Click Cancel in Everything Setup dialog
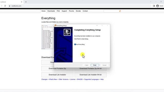Image resolution: width=164 pixels, height=92 pixels. (x=104, y=65)
